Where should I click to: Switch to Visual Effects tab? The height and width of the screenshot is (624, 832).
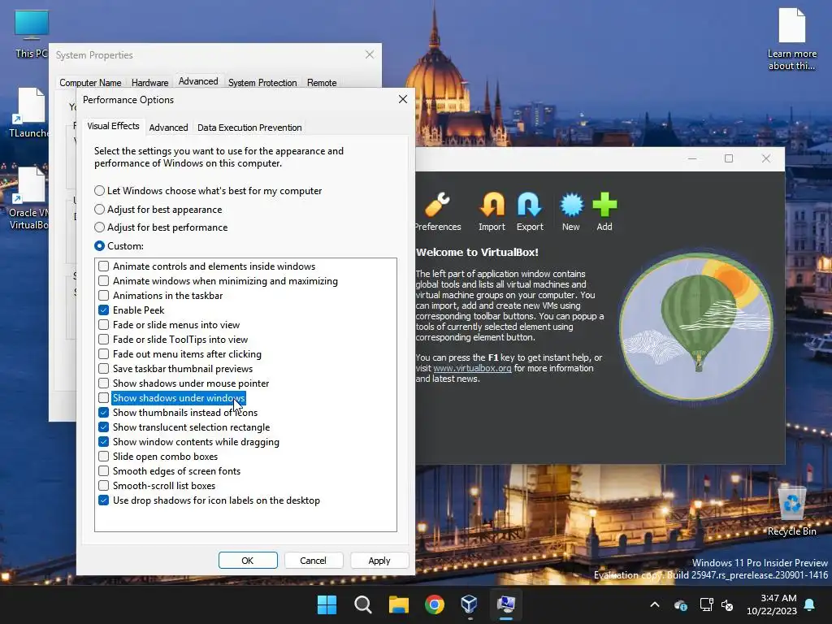113,126
